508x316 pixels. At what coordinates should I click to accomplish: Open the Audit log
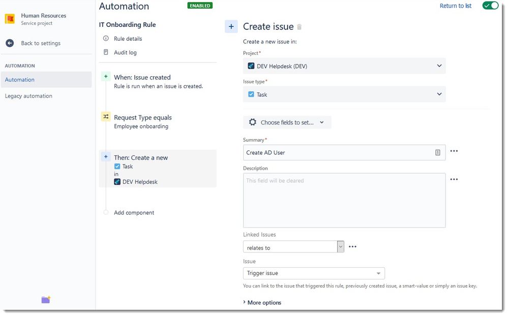(x=125, y=52)
